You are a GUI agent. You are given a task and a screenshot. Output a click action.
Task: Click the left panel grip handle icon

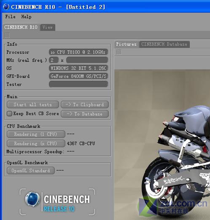(x=7, y=35)
